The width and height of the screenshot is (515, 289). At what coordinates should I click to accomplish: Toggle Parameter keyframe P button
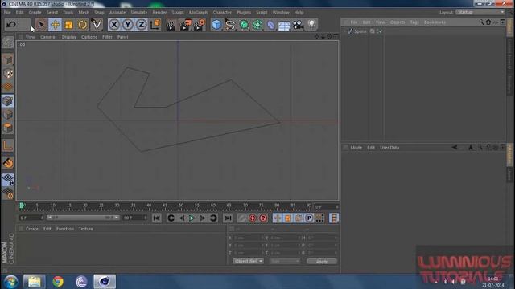pos(309,218)
